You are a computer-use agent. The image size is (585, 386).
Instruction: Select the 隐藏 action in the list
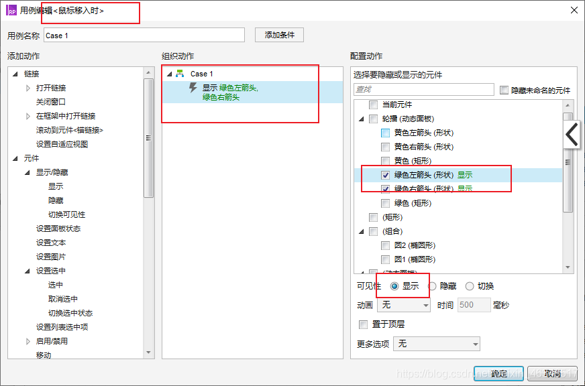pyautogui.click(x=56, y=200)
